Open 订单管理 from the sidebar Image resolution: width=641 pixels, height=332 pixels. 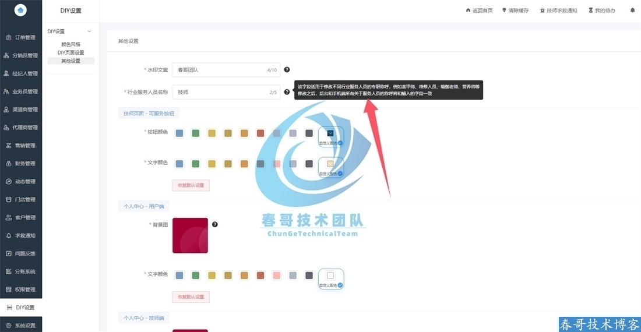pos(21,38)
